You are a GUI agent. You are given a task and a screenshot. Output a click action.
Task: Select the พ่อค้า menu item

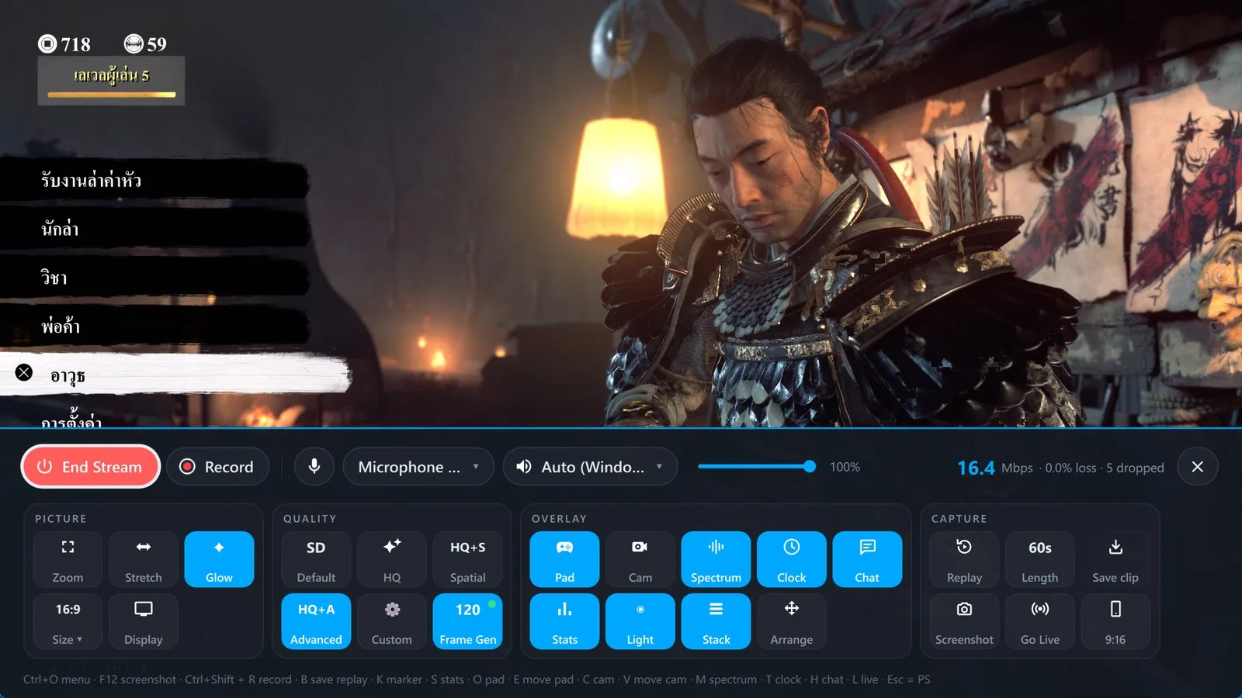pos(154,327)
